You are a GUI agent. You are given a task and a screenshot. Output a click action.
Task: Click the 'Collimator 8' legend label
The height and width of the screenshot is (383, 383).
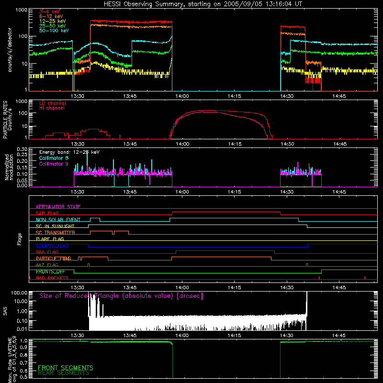[54, 158]
